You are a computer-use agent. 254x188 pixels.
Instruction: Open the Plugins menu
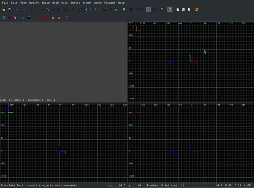click(110, 3)
